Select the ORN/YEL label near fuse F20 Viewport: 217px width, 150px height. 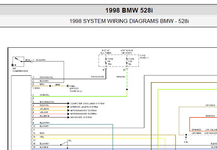pyautogui.click(x=121, y=77)
